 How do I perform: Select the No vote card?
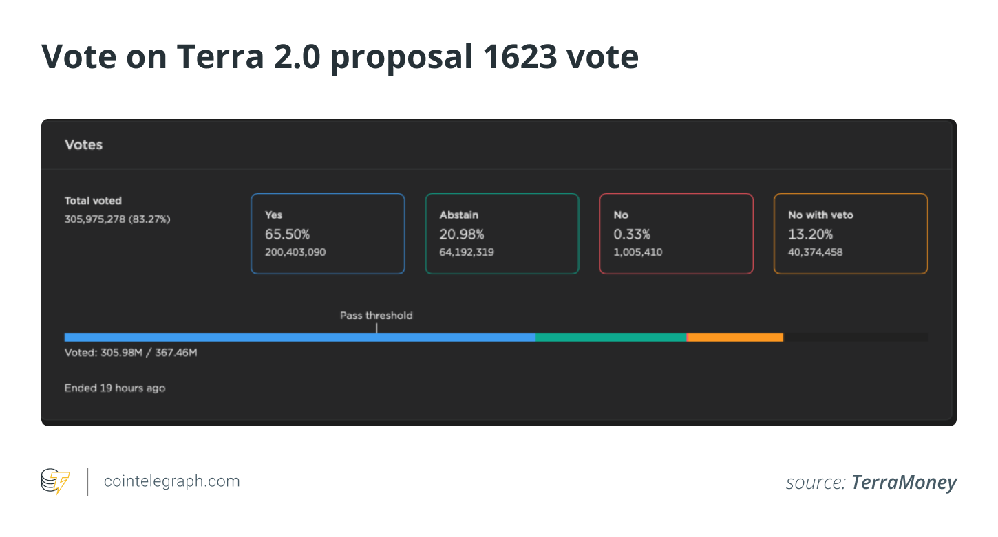pos(676,234)
